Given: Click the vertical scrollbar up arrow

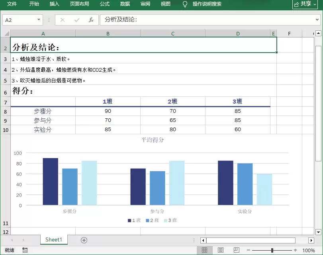Looking at the screenshot, I should tap(318, 33).
